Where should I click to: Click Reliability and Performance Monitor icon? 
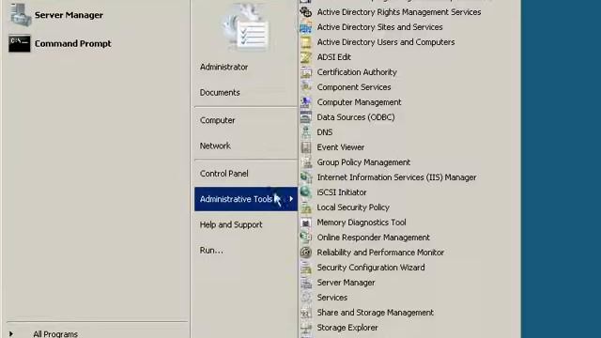pos(306,253)
